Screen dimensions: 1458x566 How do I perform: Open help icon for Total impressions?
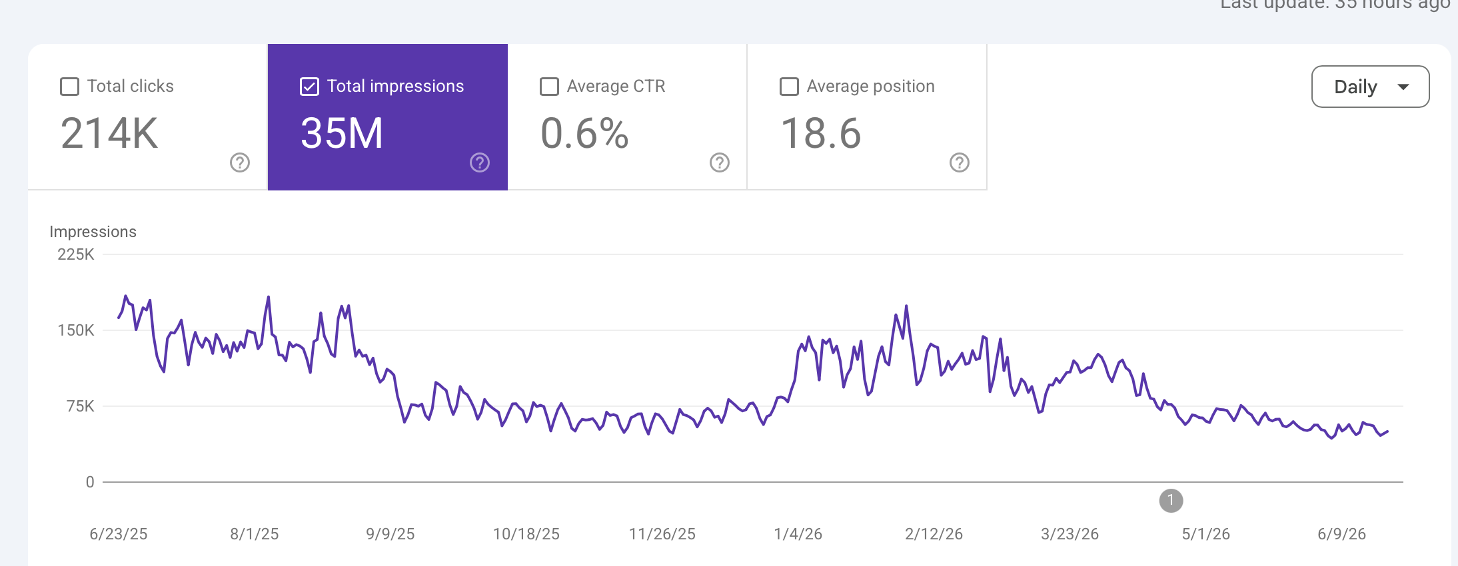point(480,162)
